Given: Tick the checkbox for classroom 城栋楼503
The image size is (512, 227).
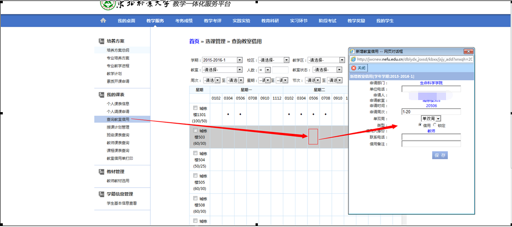Looking at the screenshot, I should click(x=195, y=131).
